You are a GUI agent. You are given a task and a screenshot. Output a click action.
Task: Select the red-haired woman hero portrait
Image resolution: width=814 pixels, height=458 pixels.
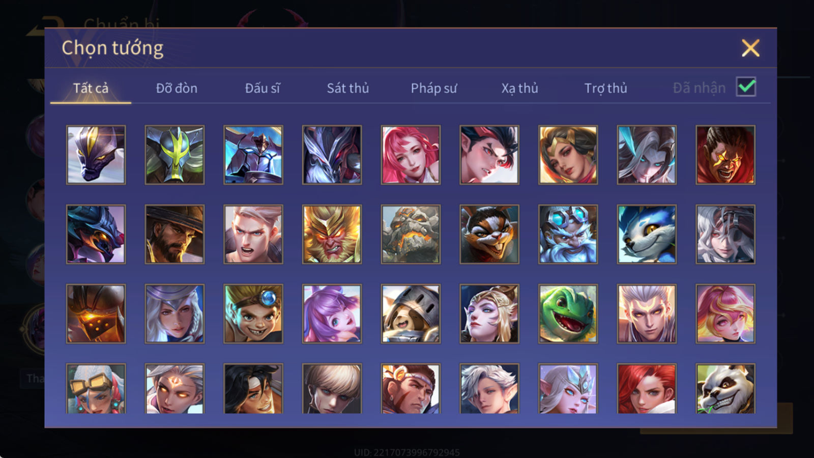(647, 388)
